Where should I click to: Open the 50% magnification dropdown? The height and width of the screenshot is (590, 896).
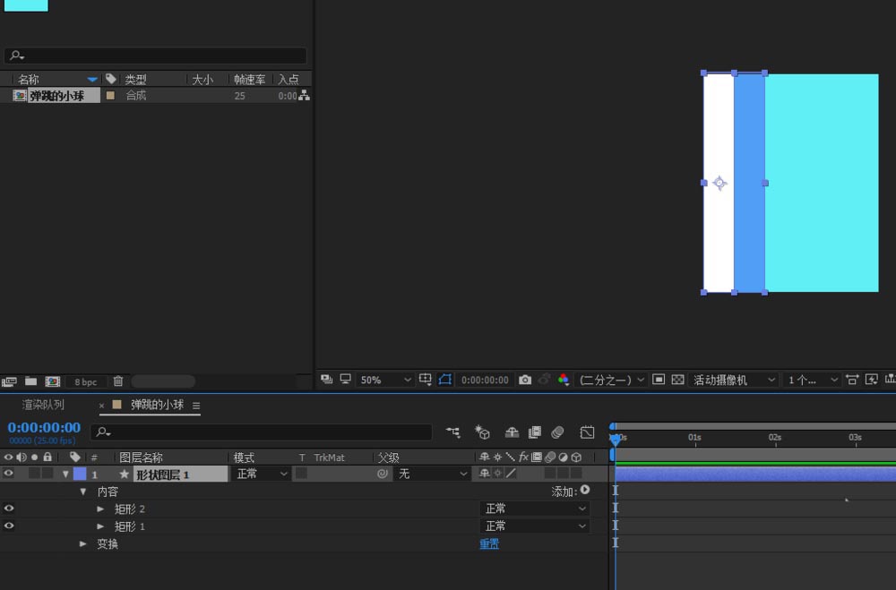click(384, 380)
